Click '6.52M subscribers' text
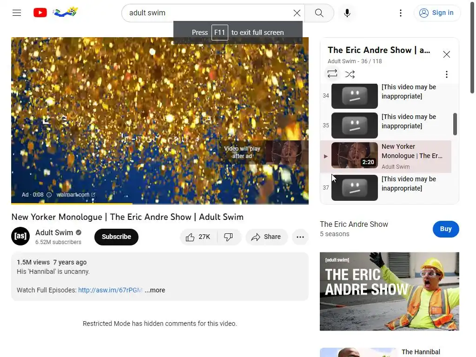 coord(58,242)
